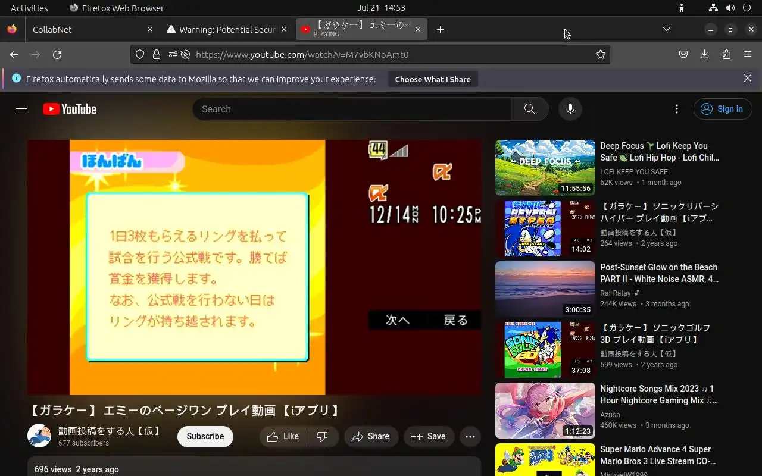
Task: Select the playing YouTube tab
Action: point(361,29)
